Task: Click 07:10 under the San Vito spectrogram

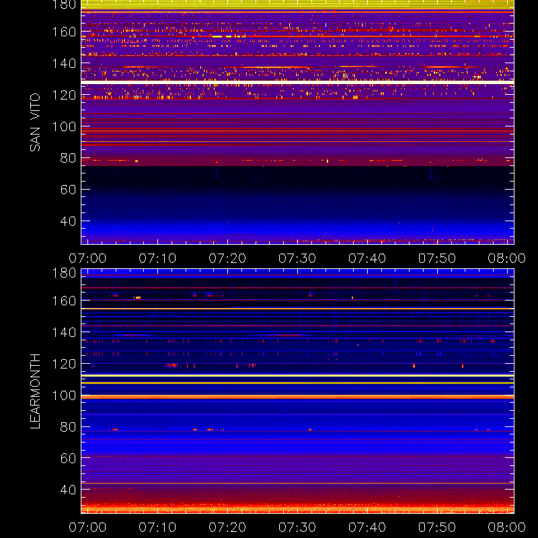Action: (x=157, y=258)
